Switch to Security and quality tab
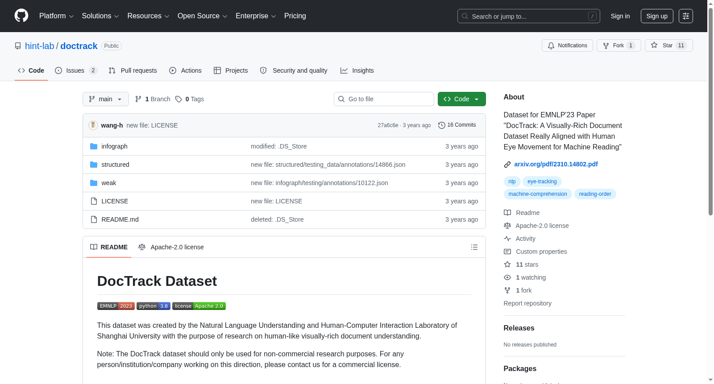 point(294,70)
